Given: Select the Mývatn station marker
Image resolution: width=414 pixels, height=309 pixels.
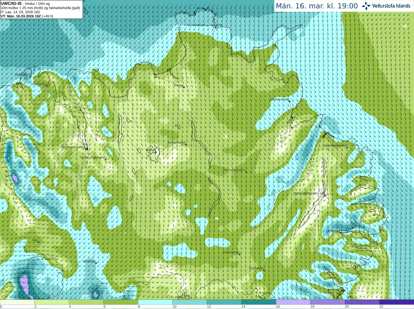Looking at the screenshot, I should (156, 152).
